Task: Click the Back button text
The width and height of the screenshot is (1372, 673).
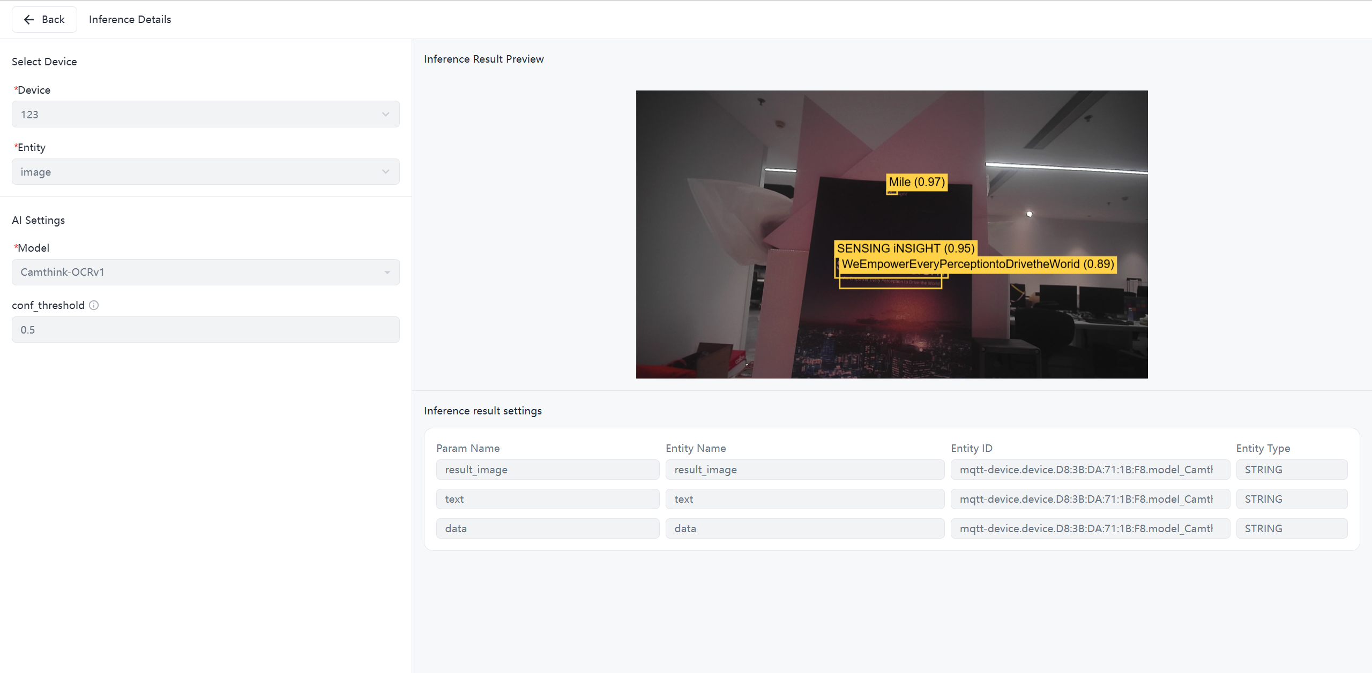Action: tap(53, 20)
